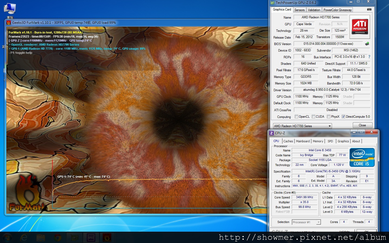
Task: Open the Windows Start orb
Action: [7, 238]
